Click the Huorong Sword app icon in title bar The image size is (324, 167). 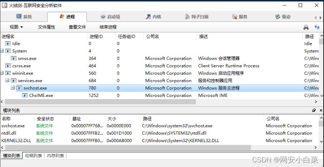[x=4, y=5]
